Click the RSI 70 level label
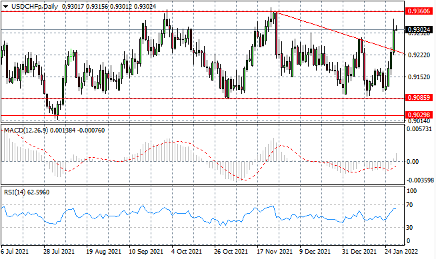The width and height of the screenshot is (436, 259). tap(409, 205)
